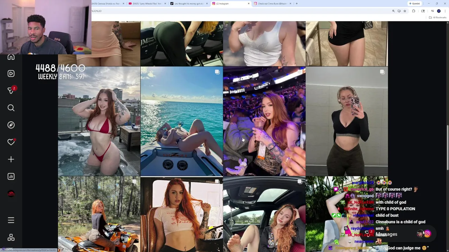Close the (2) Instagram tab
The image size is (449, 252).
tap(249, 3)
